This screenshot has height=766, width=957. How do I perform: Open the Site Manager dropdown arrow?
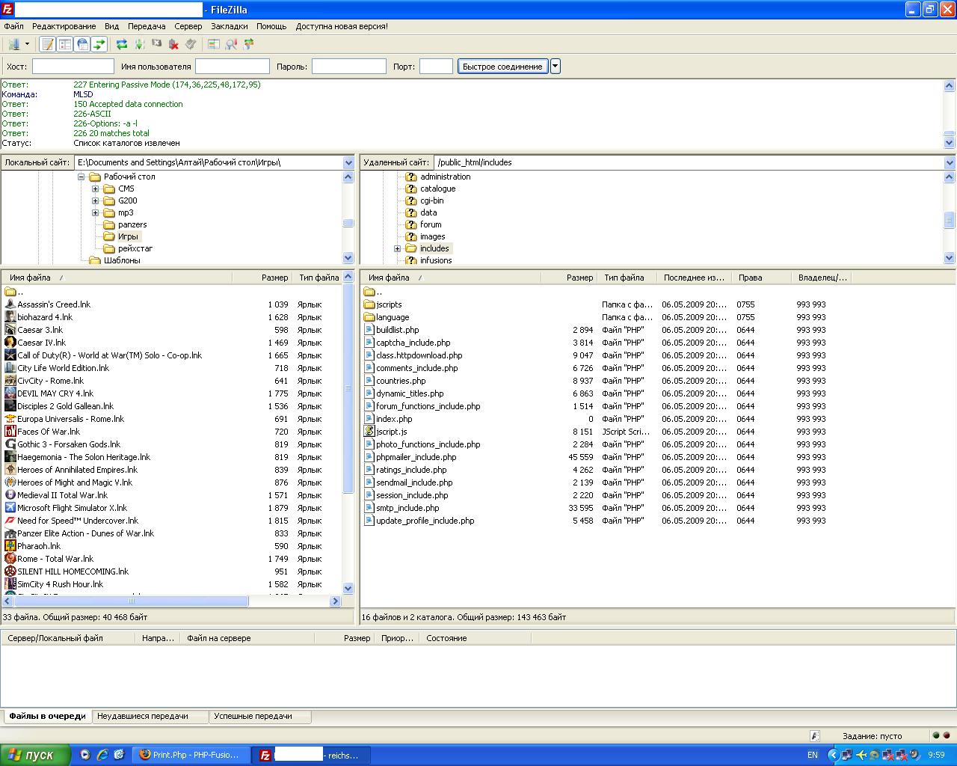[x=27, y=44]
